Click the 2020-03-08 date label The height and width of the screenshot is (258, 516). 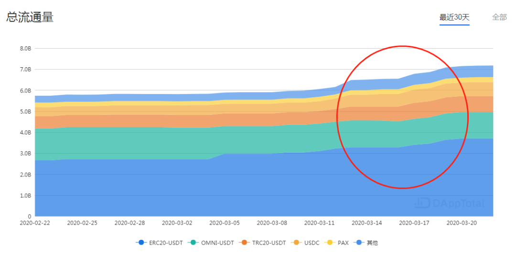pyautogui.click(x=272, y=223)
